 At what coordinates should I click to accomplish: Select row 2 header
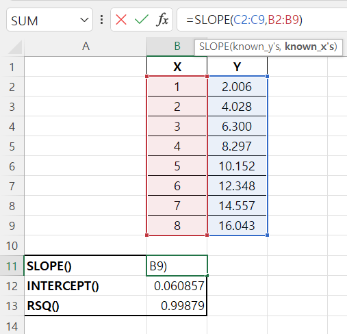coord(12,87)
